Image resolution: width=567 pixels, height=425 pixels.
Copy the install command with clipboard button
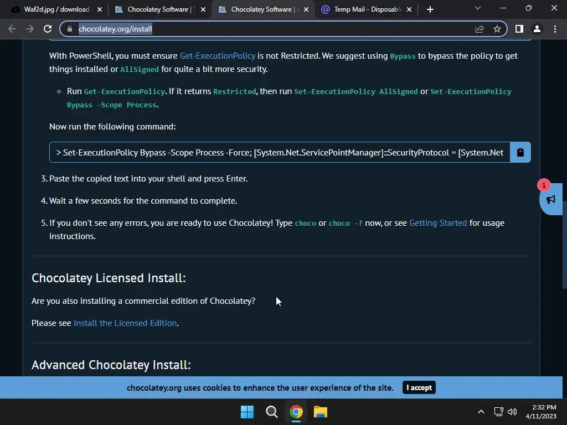[x=520, y=152]
